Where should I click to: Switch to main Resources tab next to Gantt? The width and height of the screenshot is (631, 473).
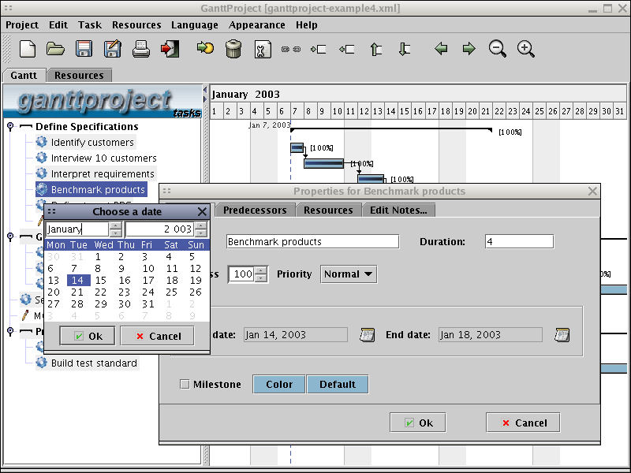click(79, 75)
